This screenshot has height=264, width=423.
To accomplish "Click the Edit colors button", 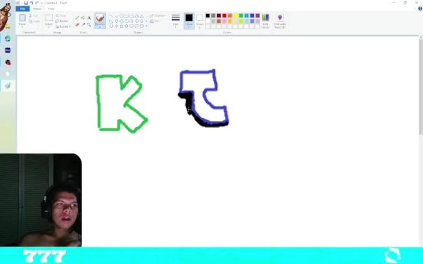I will 265,21.
